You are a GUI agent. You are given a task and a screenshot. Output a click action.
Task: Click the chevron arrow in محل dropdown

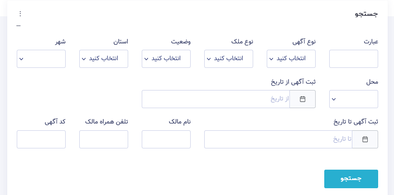point(334,100)
